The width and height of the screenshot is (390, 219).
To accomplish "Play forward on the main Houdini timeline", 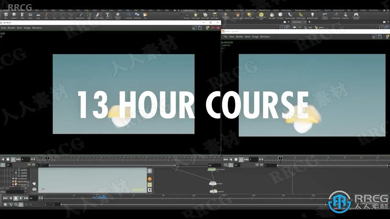I will point(21,198).
